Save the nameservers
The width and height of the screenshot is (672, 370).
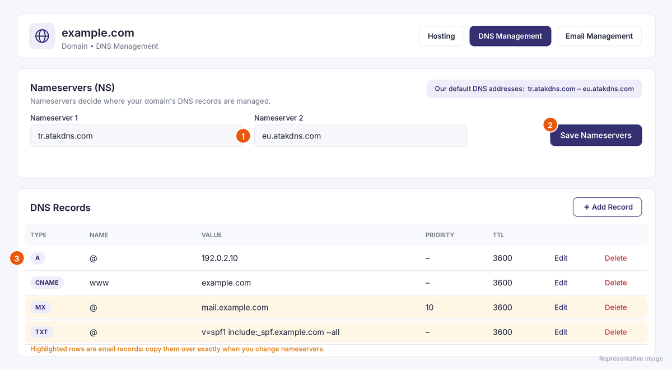pos(596,135)
